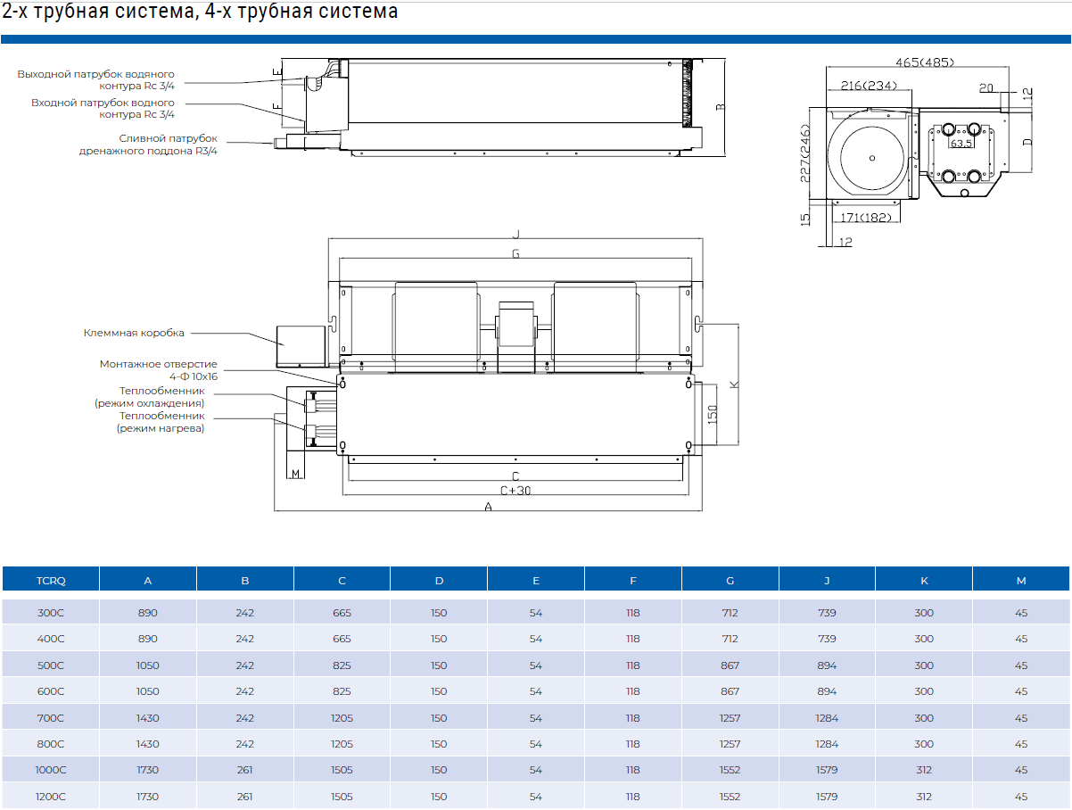Select the TCRQ table header cell

coord(49,579)
